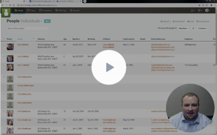Open the user profile avatar menu
217x135 pixels.
(x=207, y=10)
